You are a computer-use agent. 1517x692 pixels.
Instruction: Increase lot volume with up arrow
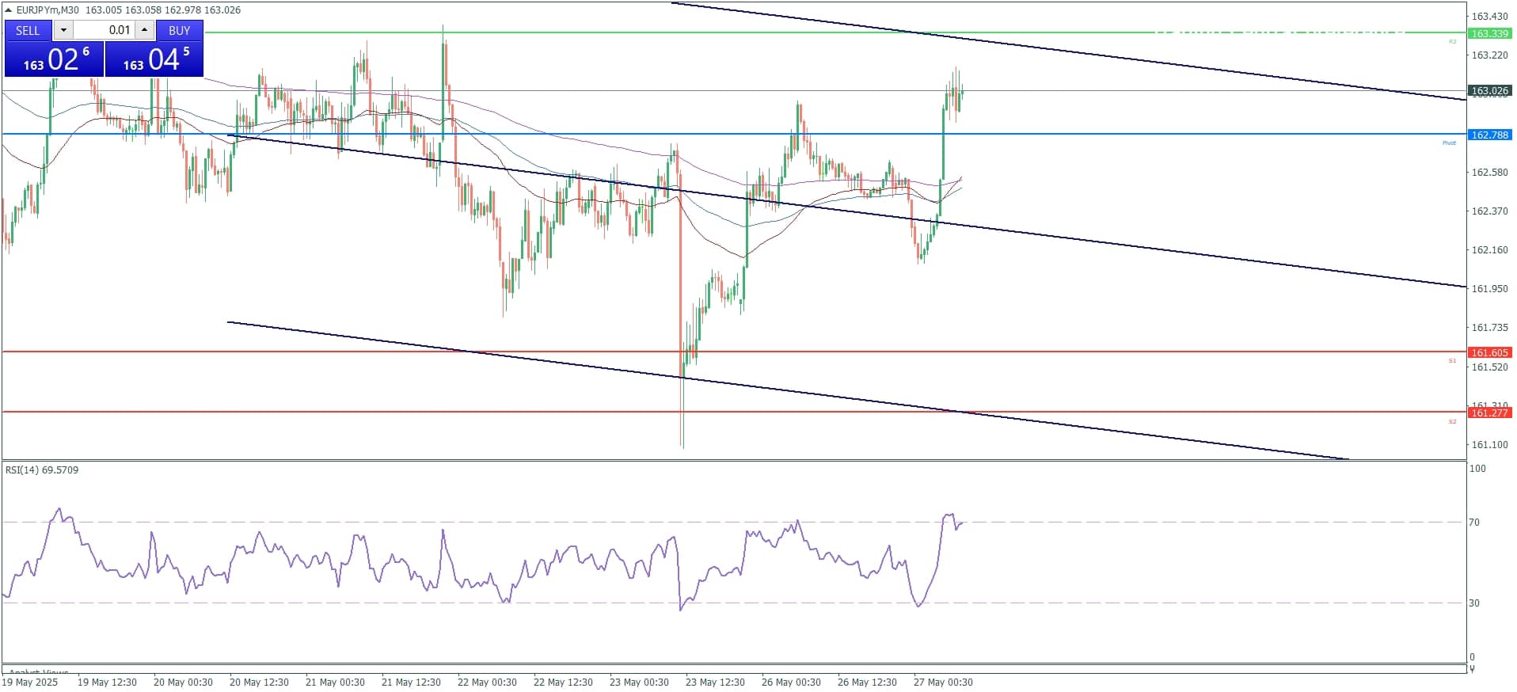(144, 30)
